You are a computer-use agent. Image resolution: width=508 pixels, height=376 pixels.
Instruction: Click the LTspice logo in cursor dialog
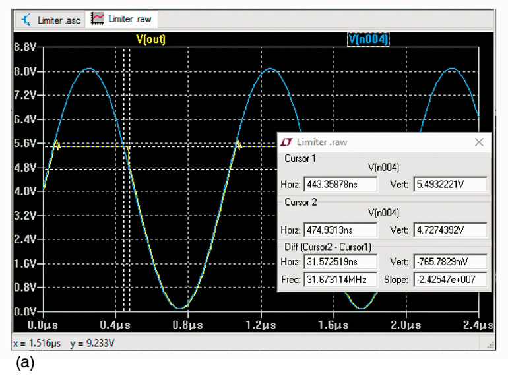(287, 142)
